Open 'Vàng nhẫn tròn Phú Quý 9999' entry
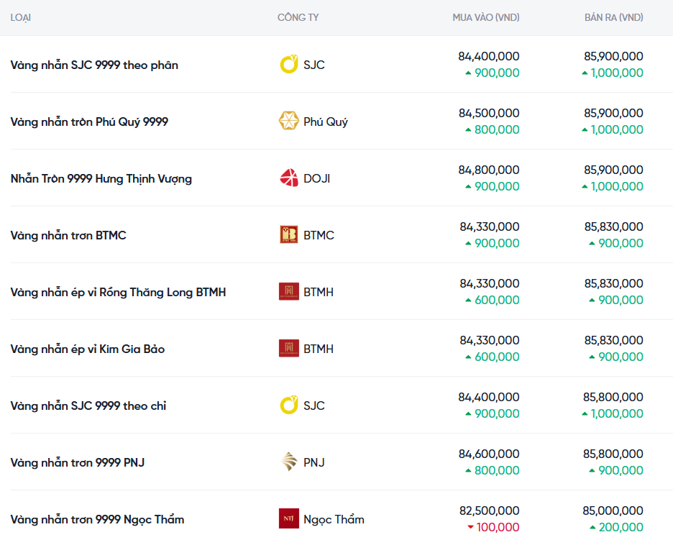This screenshot has width=673, height=545. pos(89,122)
